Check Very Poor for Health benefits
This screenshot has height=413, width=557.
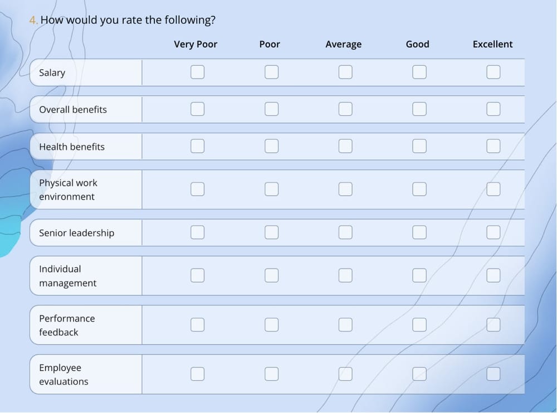(x=197, y=146)
